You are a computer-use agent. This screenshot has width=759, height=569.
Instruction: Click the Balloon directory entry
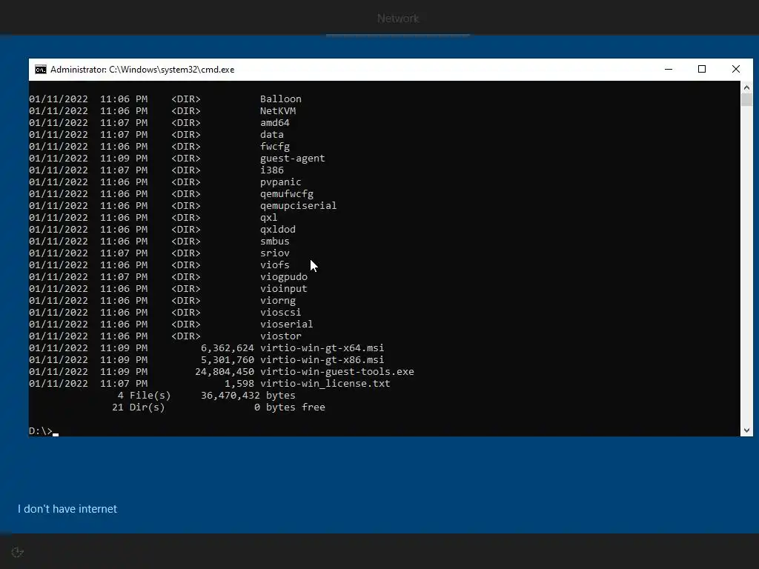pyautogui.click(x=281, y=99)
